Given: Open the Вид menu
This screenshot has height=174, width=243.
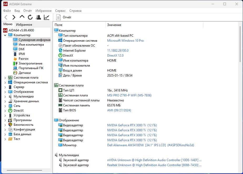Looking at the screenshot, I should (x=17, y=11).
